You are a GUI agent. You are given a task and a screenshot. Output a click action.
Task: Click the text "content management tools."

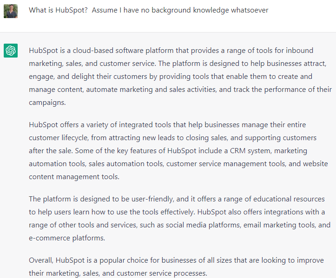(74, 177)
